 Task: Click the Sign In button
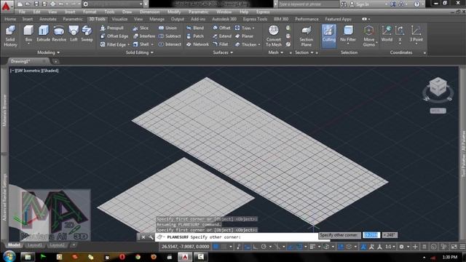(360, 4)
